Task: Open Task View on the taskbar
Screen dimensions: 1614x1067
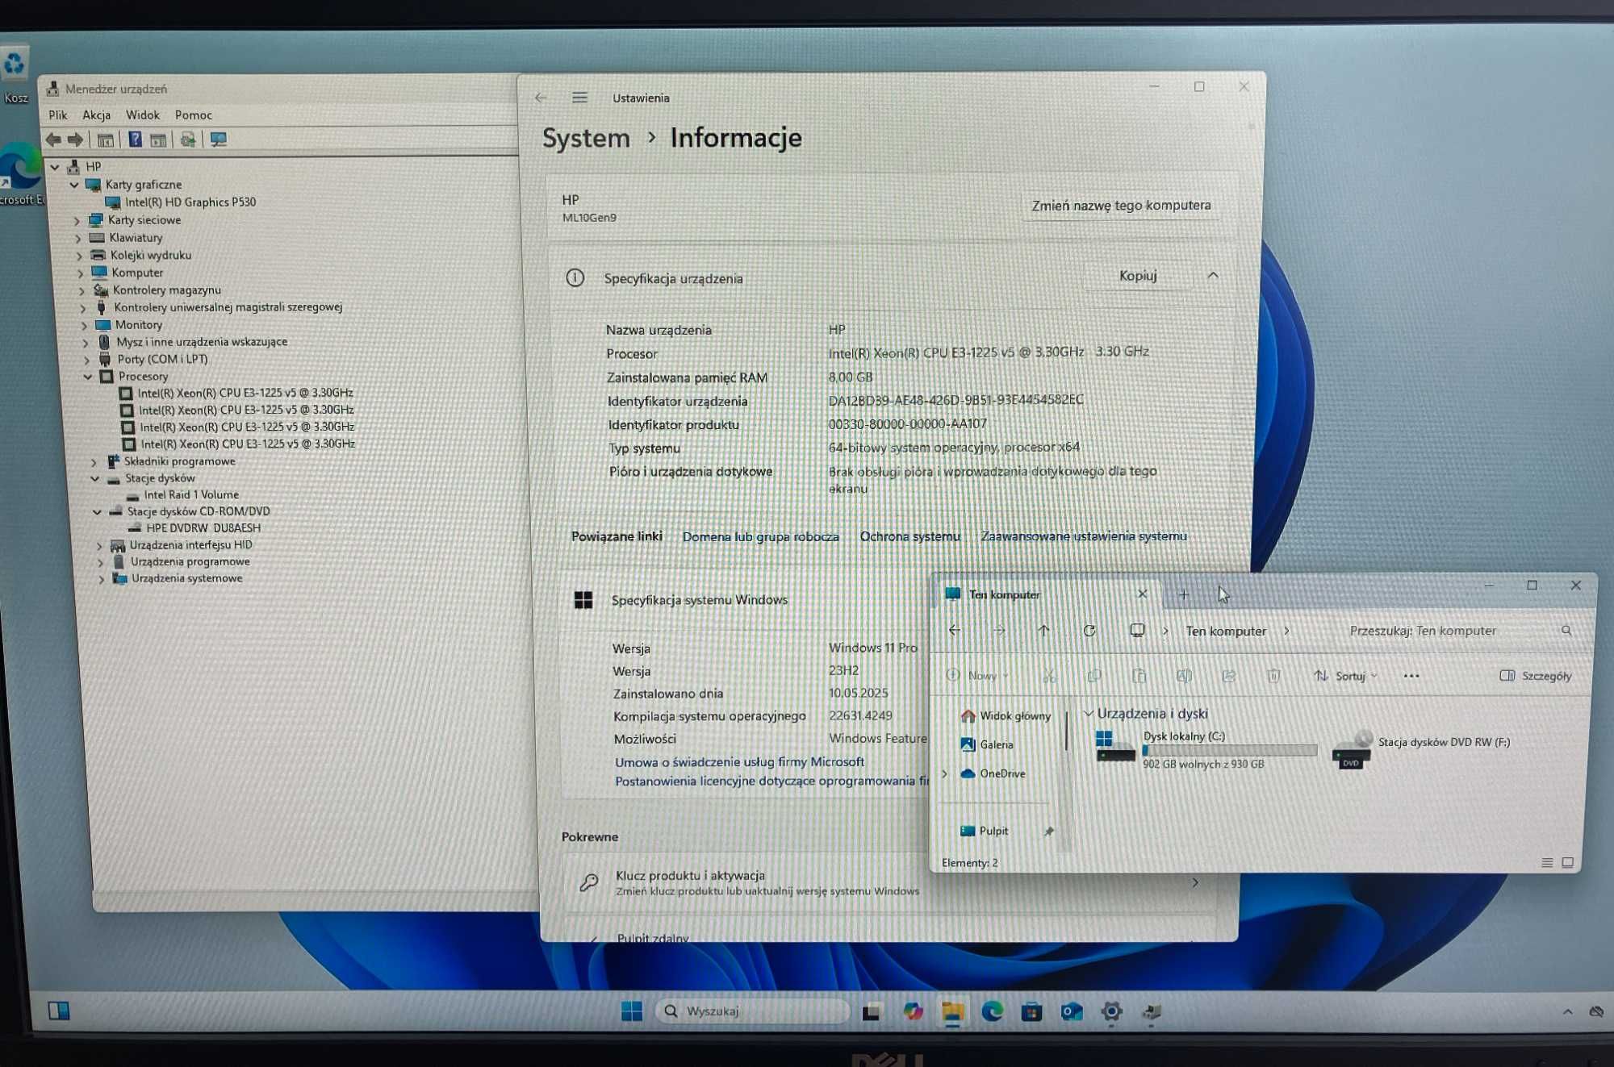Action: 872,1012
